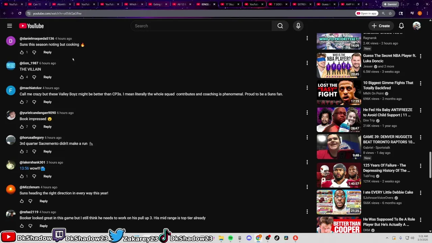Viewport: 432px width, 243px height.
Task: Switch to the "EXTREM" browser tab
Action: pos(302,4)
